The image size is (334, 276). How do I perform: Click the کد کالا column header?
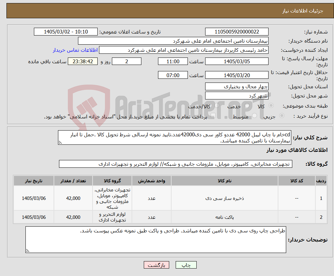pos(296,181)
